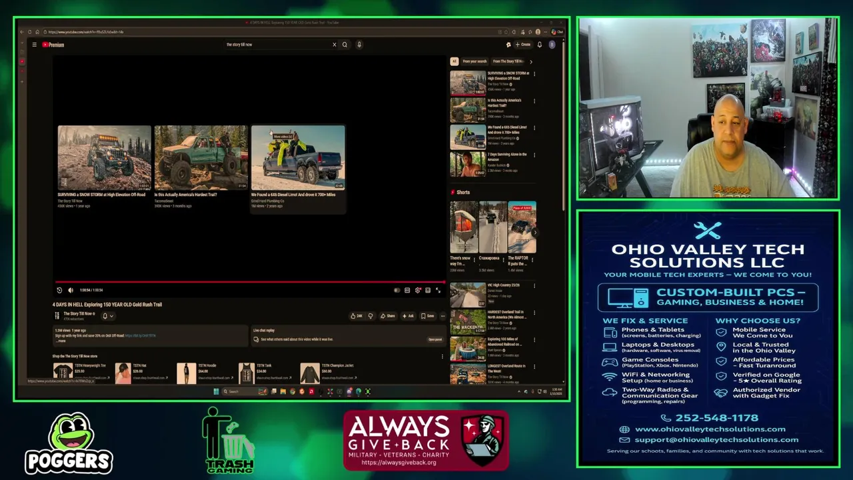Open the OnX Off-Road link in description
Image resolution: width=853 pixels, height=480 pixels.
pos(140,335)
